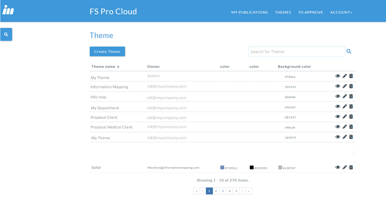View the Solid theme preview
The image size is (386, 209).
338,168
